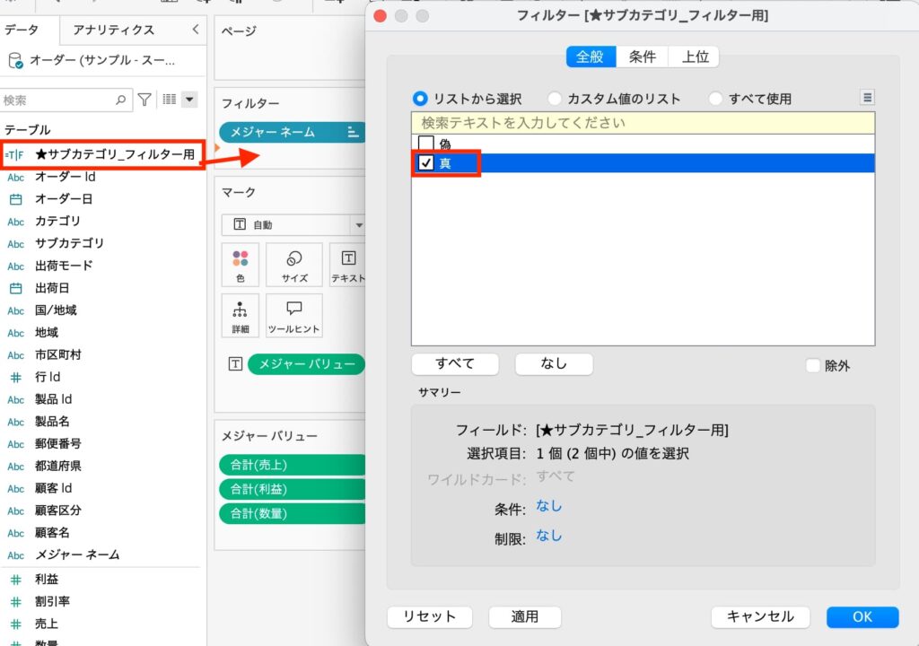Click the Size marks card button

(294, 266)
